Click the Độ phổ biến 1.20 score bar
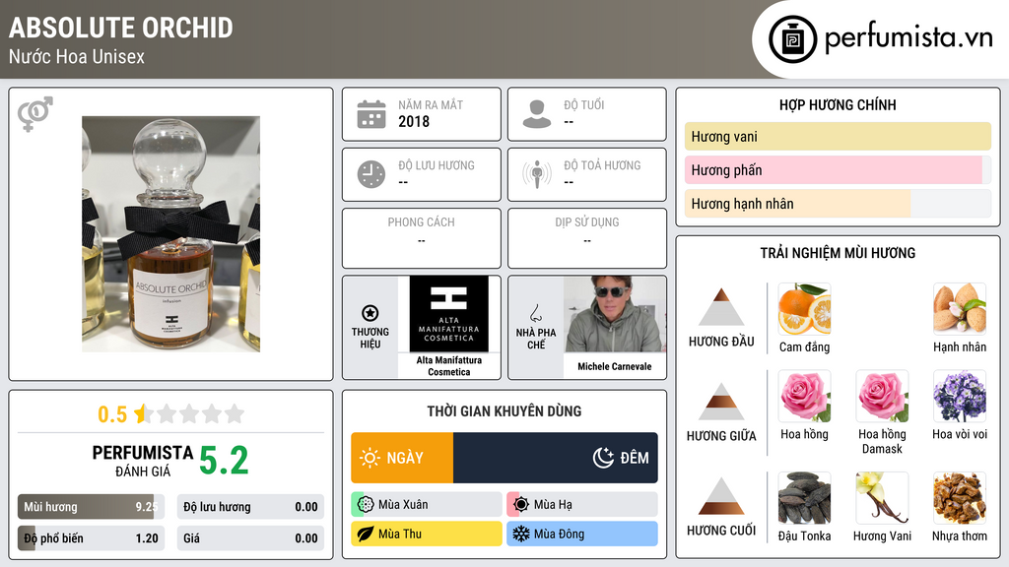This screenshot has height=567, width=1009. point(91,538)
